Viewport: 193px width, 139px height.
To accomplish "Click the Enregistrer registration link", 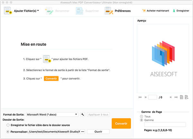I will (x=183, y=11).
